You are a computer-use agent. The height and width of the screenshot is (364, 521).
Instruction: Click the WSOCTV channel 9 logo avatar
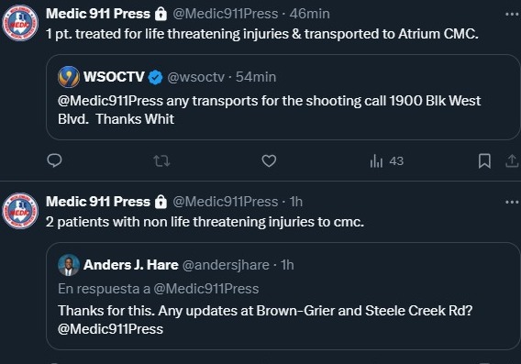click(69, 77)
